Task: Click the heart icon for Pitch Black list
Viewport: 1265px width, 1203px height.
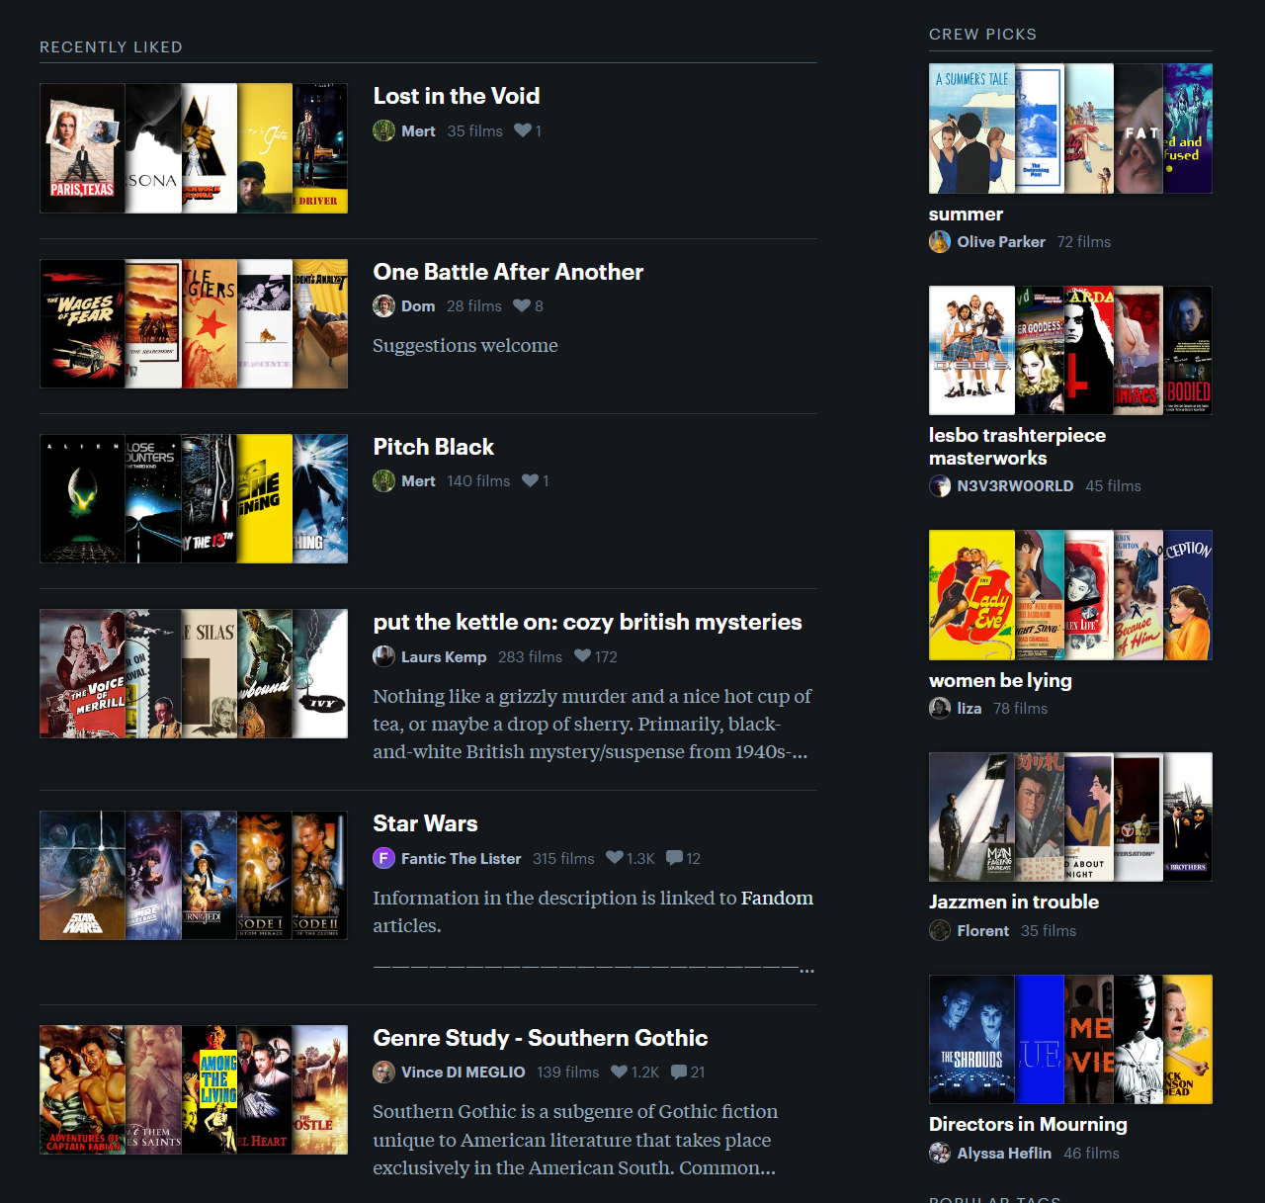Action: tap(531, 480)
